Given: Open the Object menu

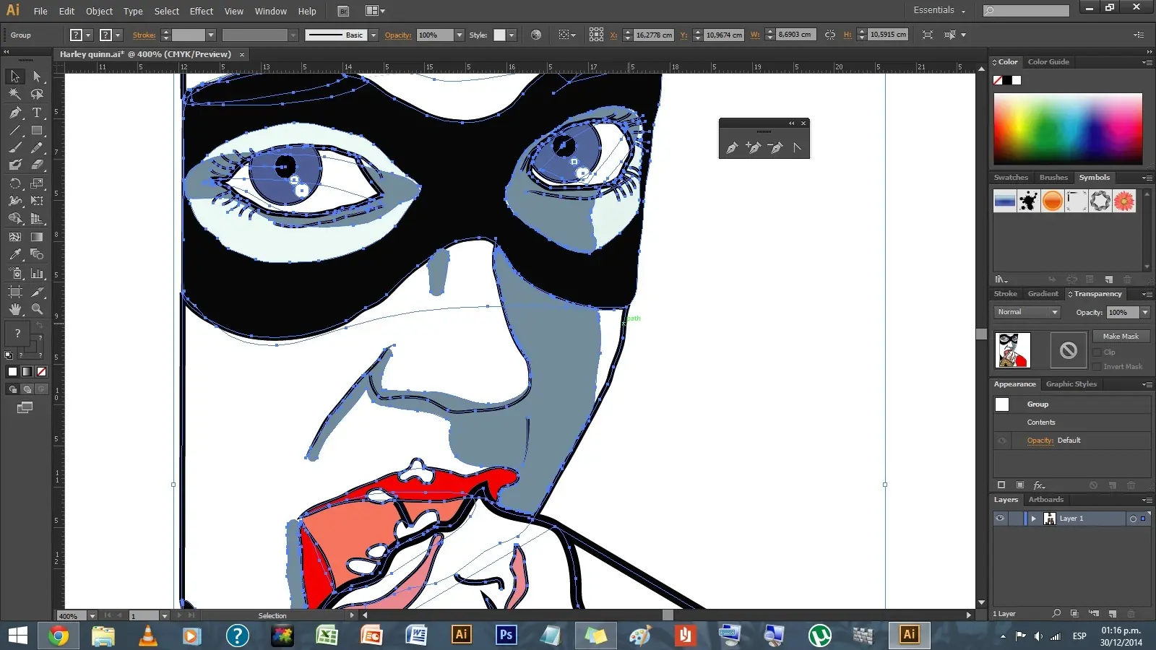Looking at the screenshot, I should 99,11.
